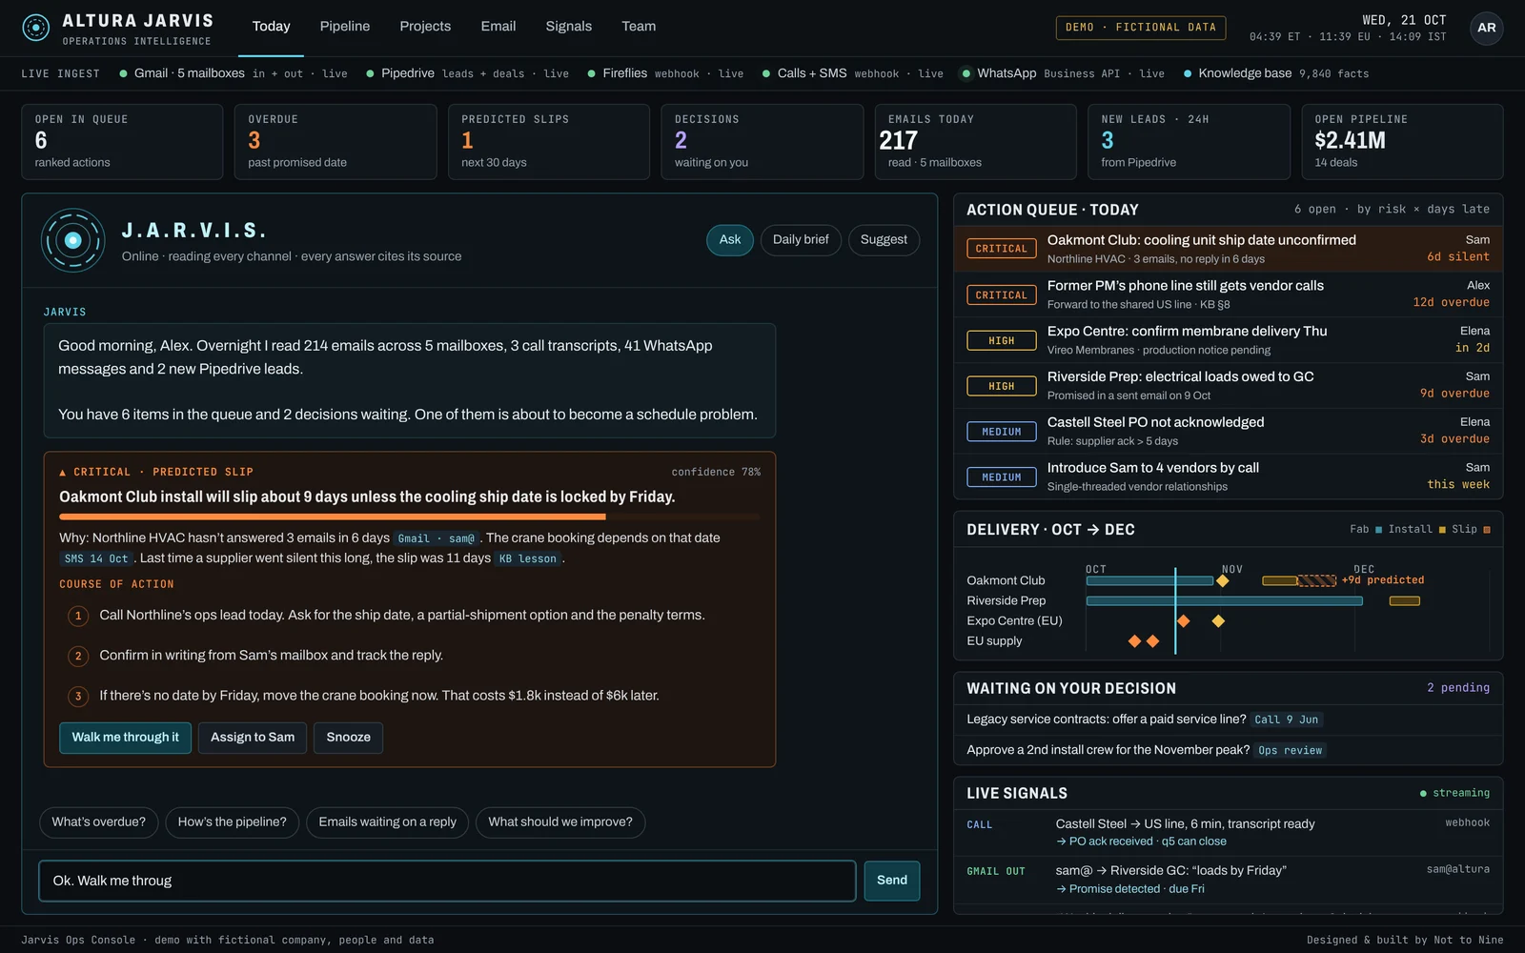
Task: Switch to Daily brief mode
Action: point(801,240)
